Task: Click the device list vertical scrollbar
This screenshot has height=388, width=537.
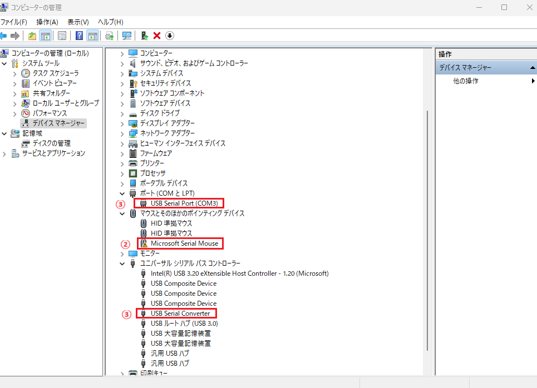Action: 427,231
